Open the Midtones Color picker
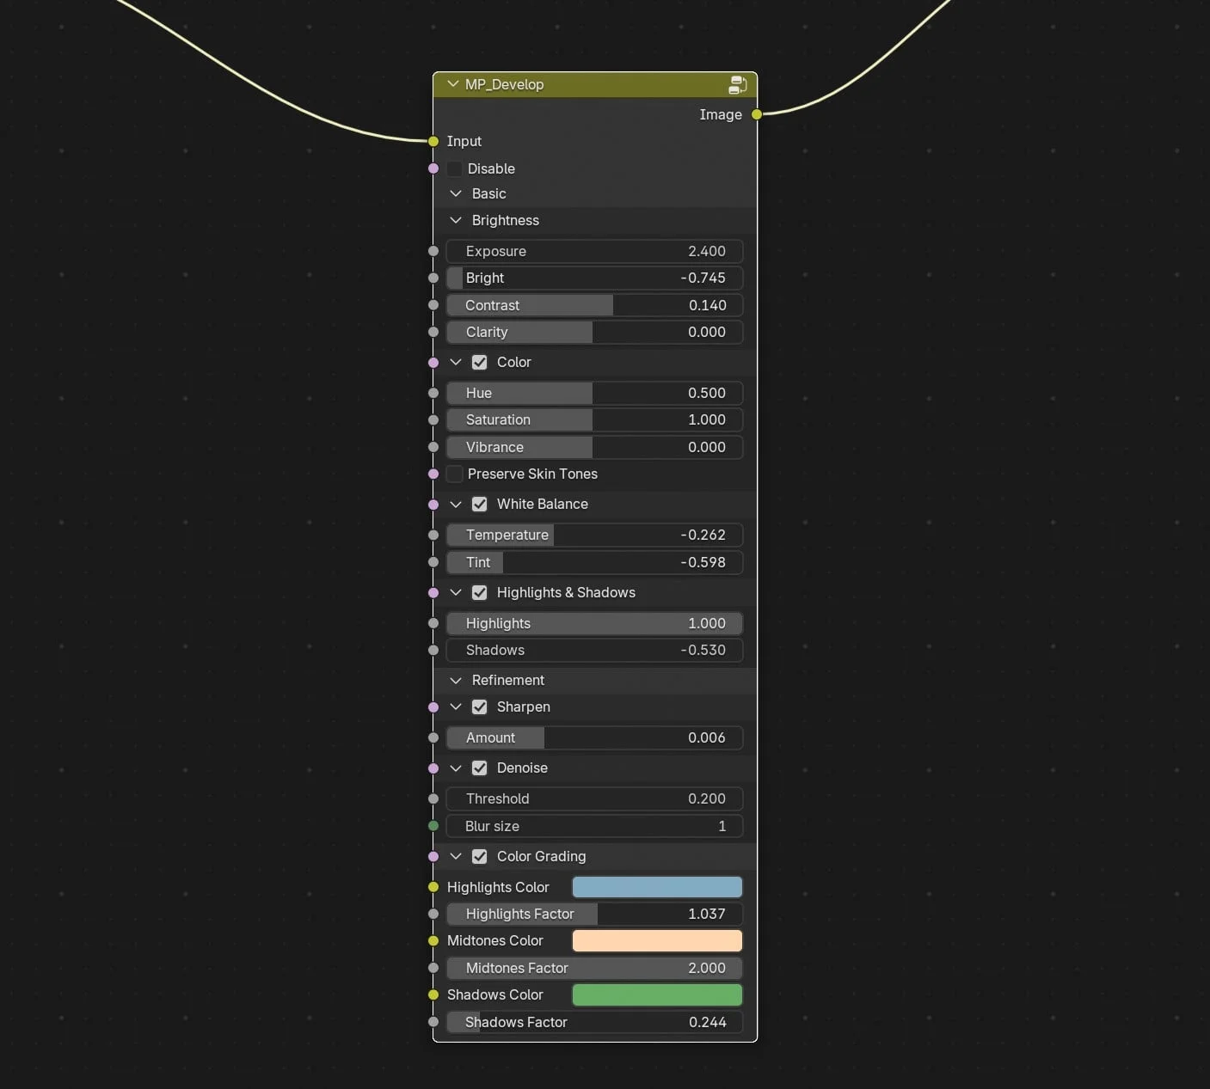Viewport: 1210px width, 1089px height. point(656,940)
